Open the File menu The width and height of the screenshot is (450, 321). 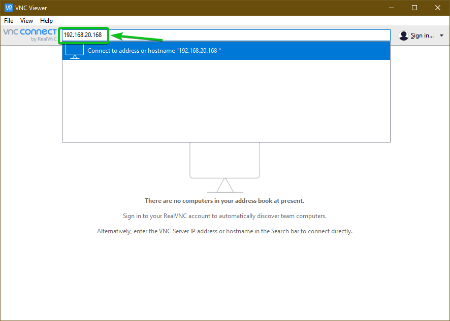pyautogui.click(x=9, y=21)
